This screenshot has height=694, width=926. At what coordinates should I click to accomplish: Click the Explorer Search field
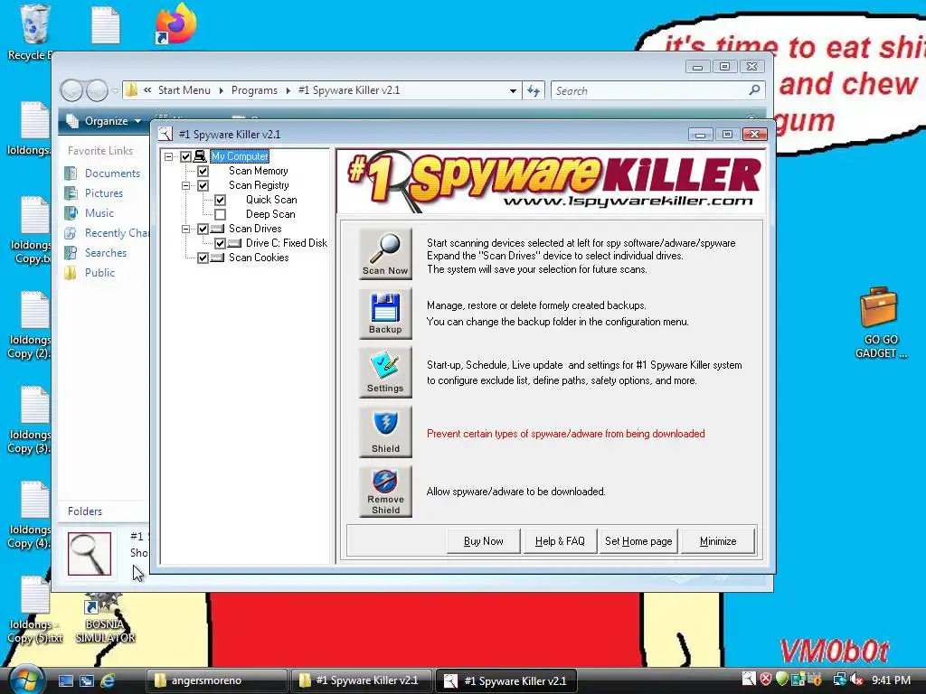tap(658, 90)
